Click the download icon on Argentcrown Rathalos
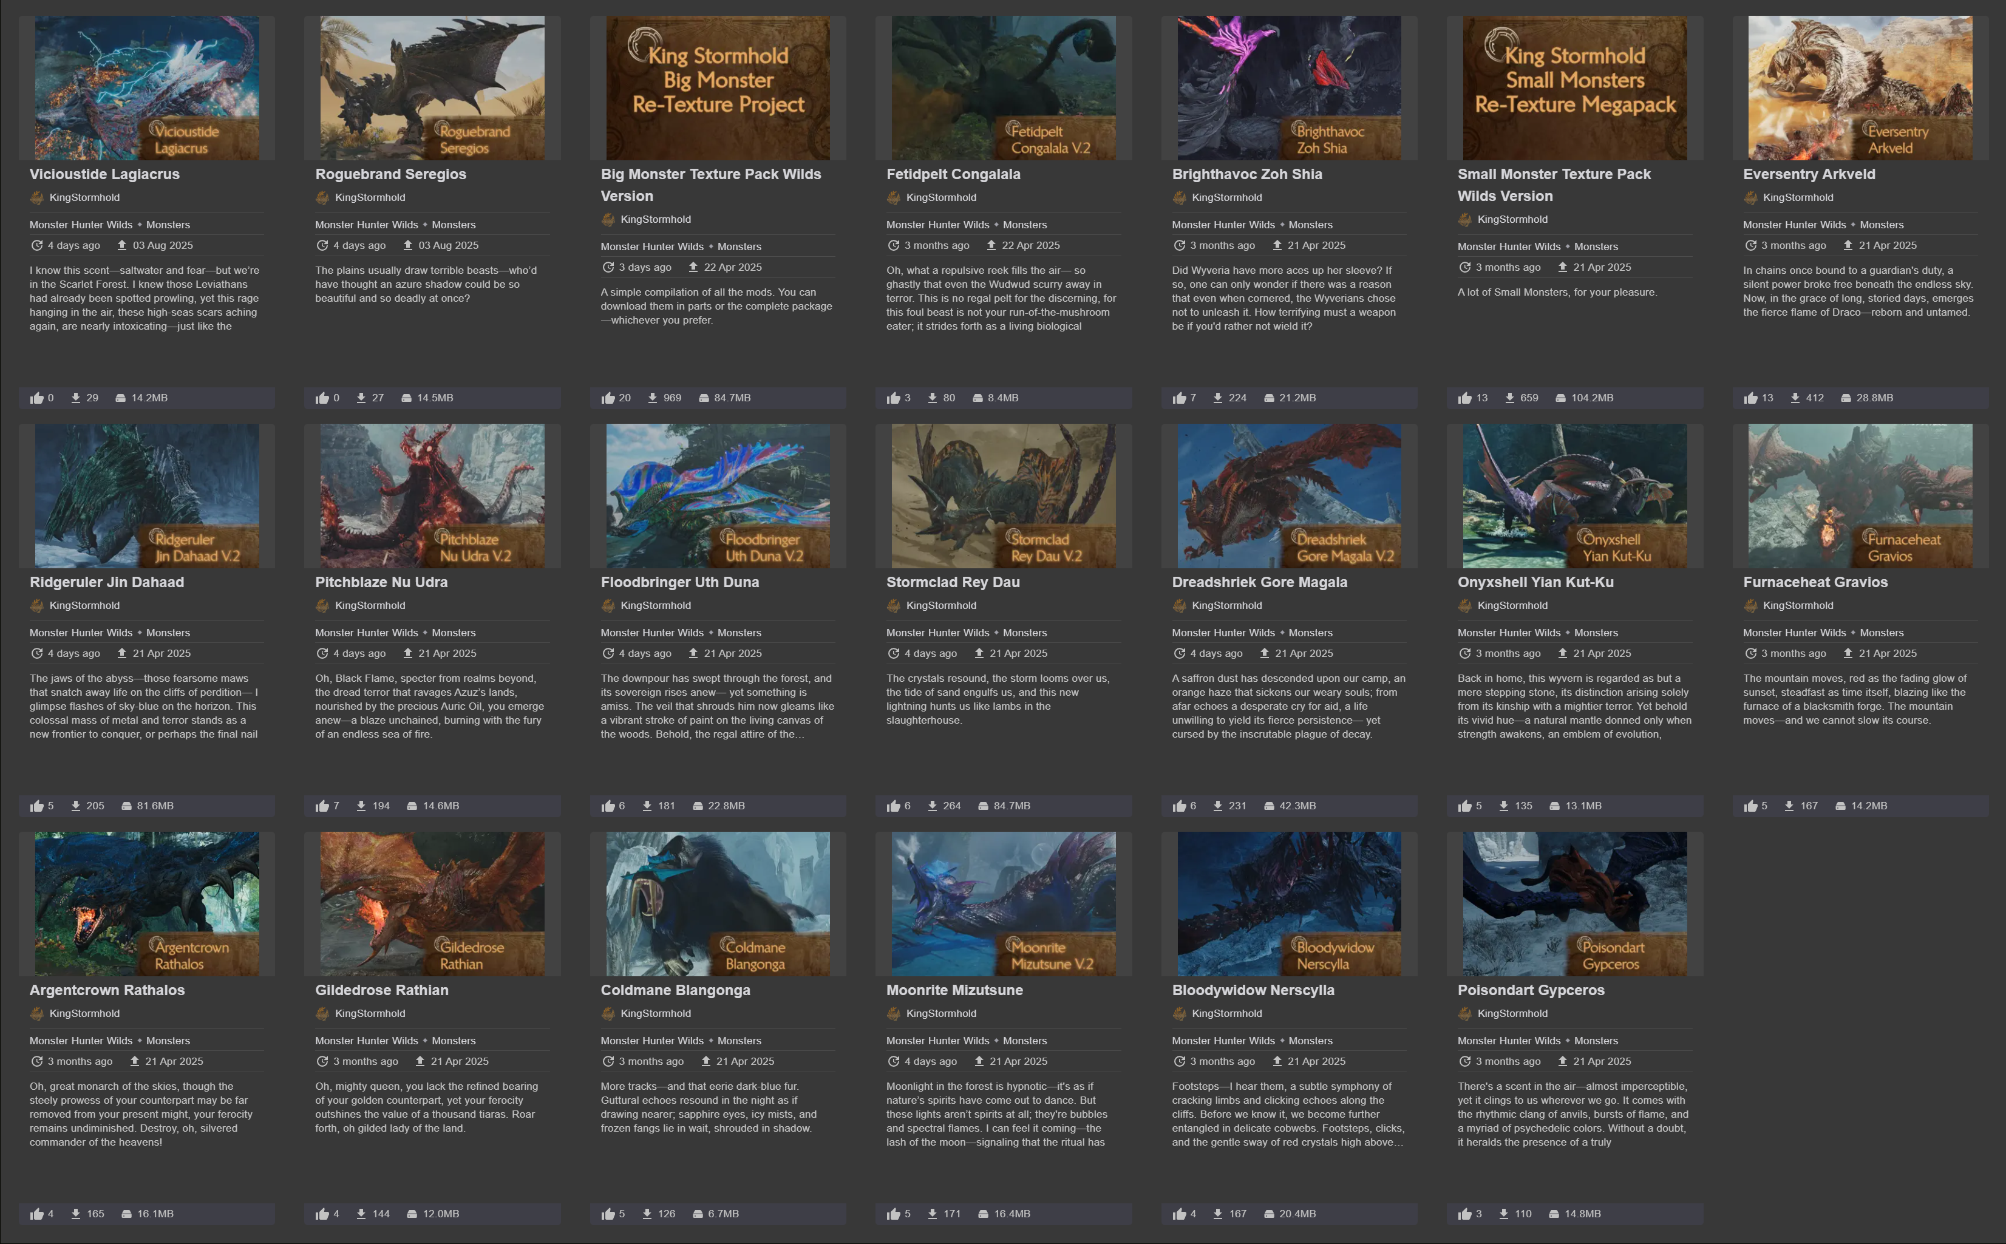This screenshot has width=2006, height=1244. 76,1214
